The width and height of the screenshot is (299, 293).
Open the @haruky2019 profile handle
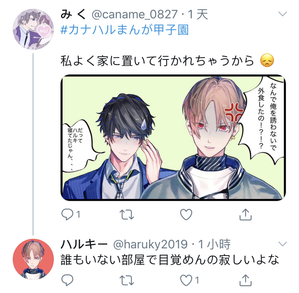point(150,244)
